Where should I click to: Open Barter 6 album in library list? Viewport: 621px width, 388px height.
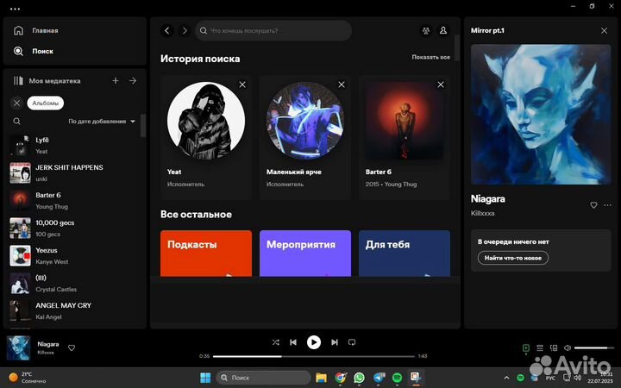pyautogui.click(x=73, y=201)
